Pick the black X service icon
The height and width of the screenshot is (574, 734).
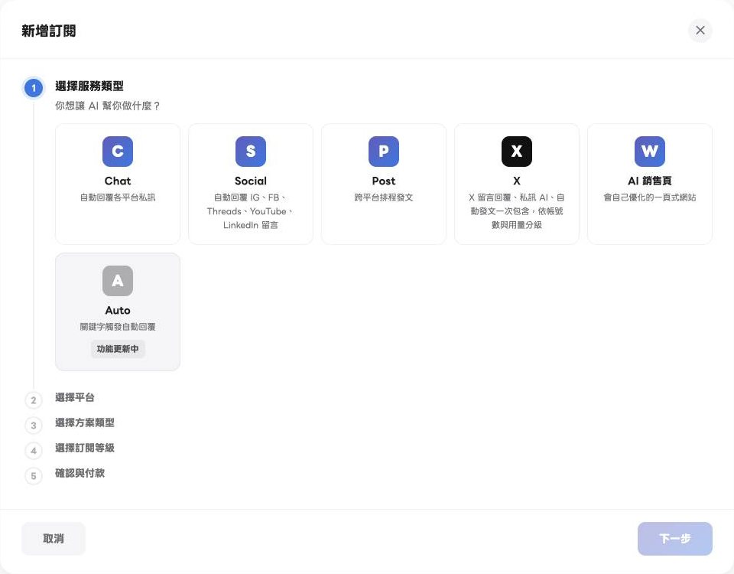pos(516,152)
